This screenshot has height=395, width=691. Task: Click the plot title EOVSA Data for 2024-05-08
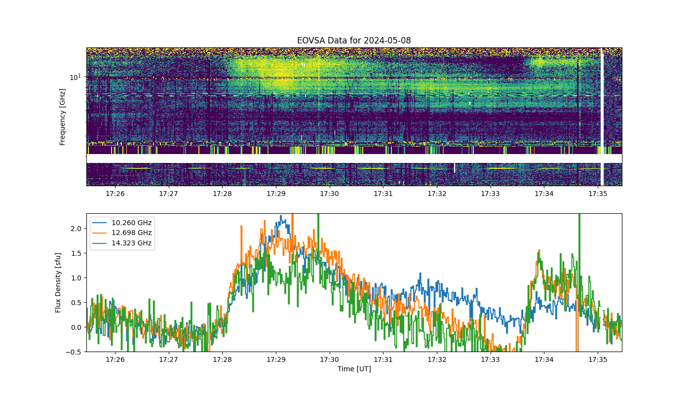[x=354, y=40]
